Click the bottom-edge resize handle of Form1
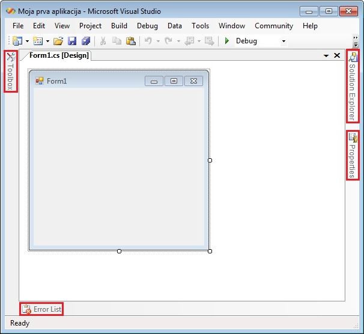 (119, 251)
